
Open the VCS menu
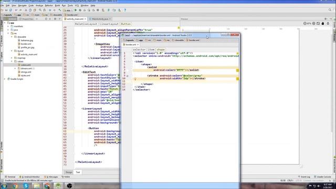(x=77, y=5)
